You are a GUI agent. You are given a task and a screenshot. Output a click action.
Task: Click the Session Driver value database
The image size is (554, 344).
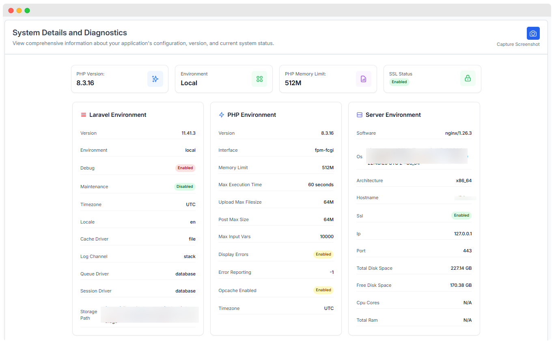[185, 291]
